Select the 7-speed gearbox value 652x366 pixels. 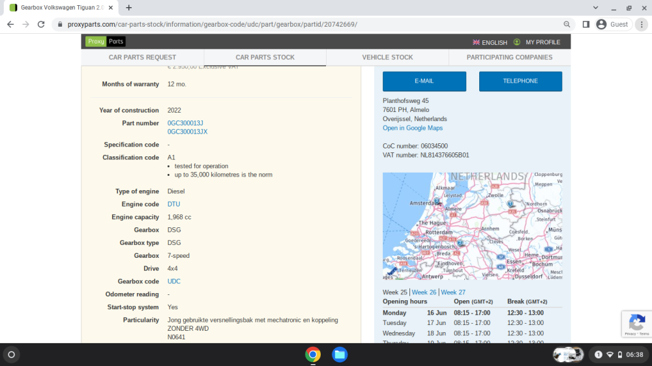(x=179, y=255)
